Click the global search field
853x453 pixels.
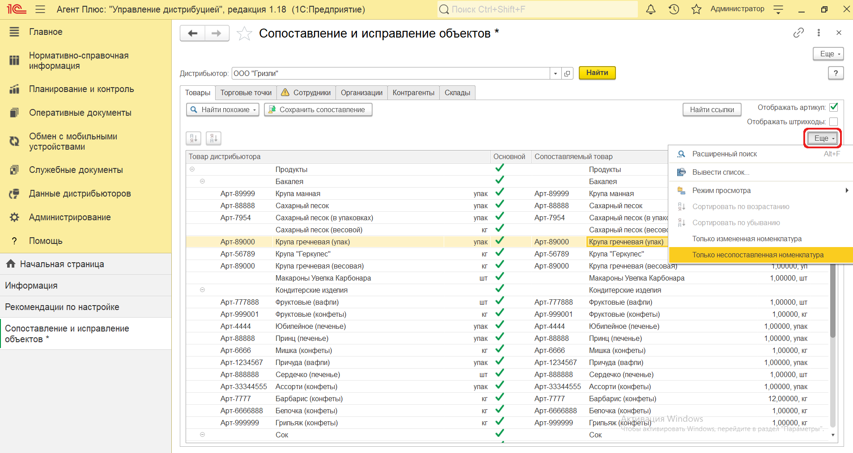pyautogui.click(x=538, y=9)
